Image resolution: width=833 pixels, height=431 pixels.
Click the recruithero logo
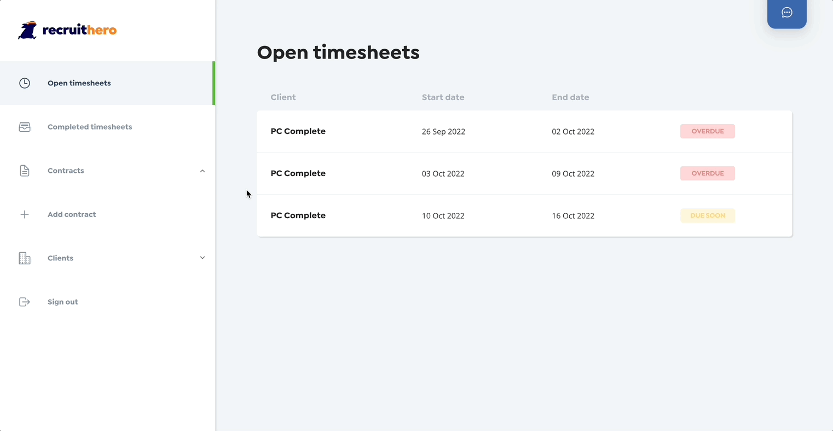coord(67,30)
